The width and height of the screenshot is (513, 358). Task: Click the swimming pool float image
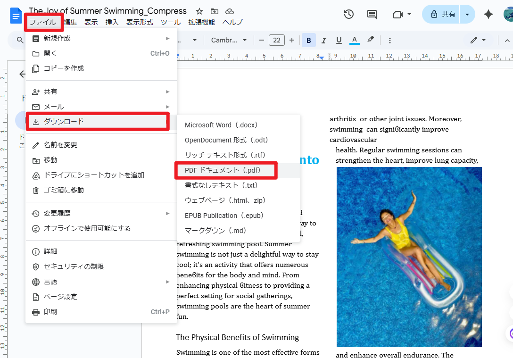click(x=409, y=257)
